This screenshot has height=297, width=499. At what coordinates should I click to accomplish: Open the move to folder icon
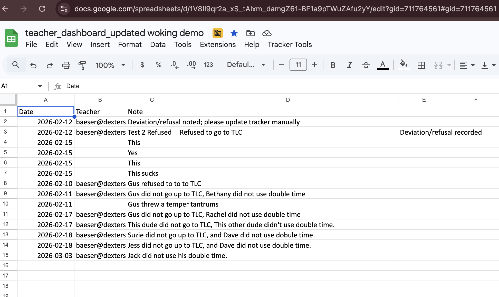250,33
